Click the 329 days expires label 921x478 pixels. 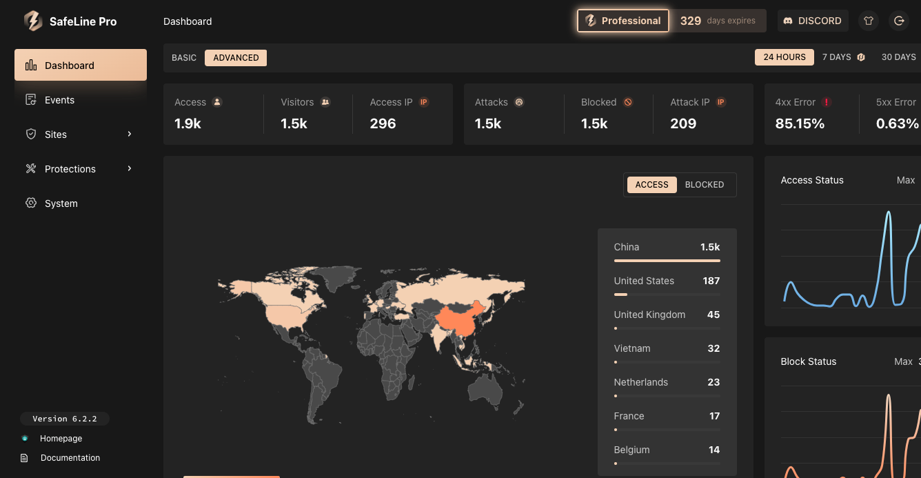coord(718,21)
